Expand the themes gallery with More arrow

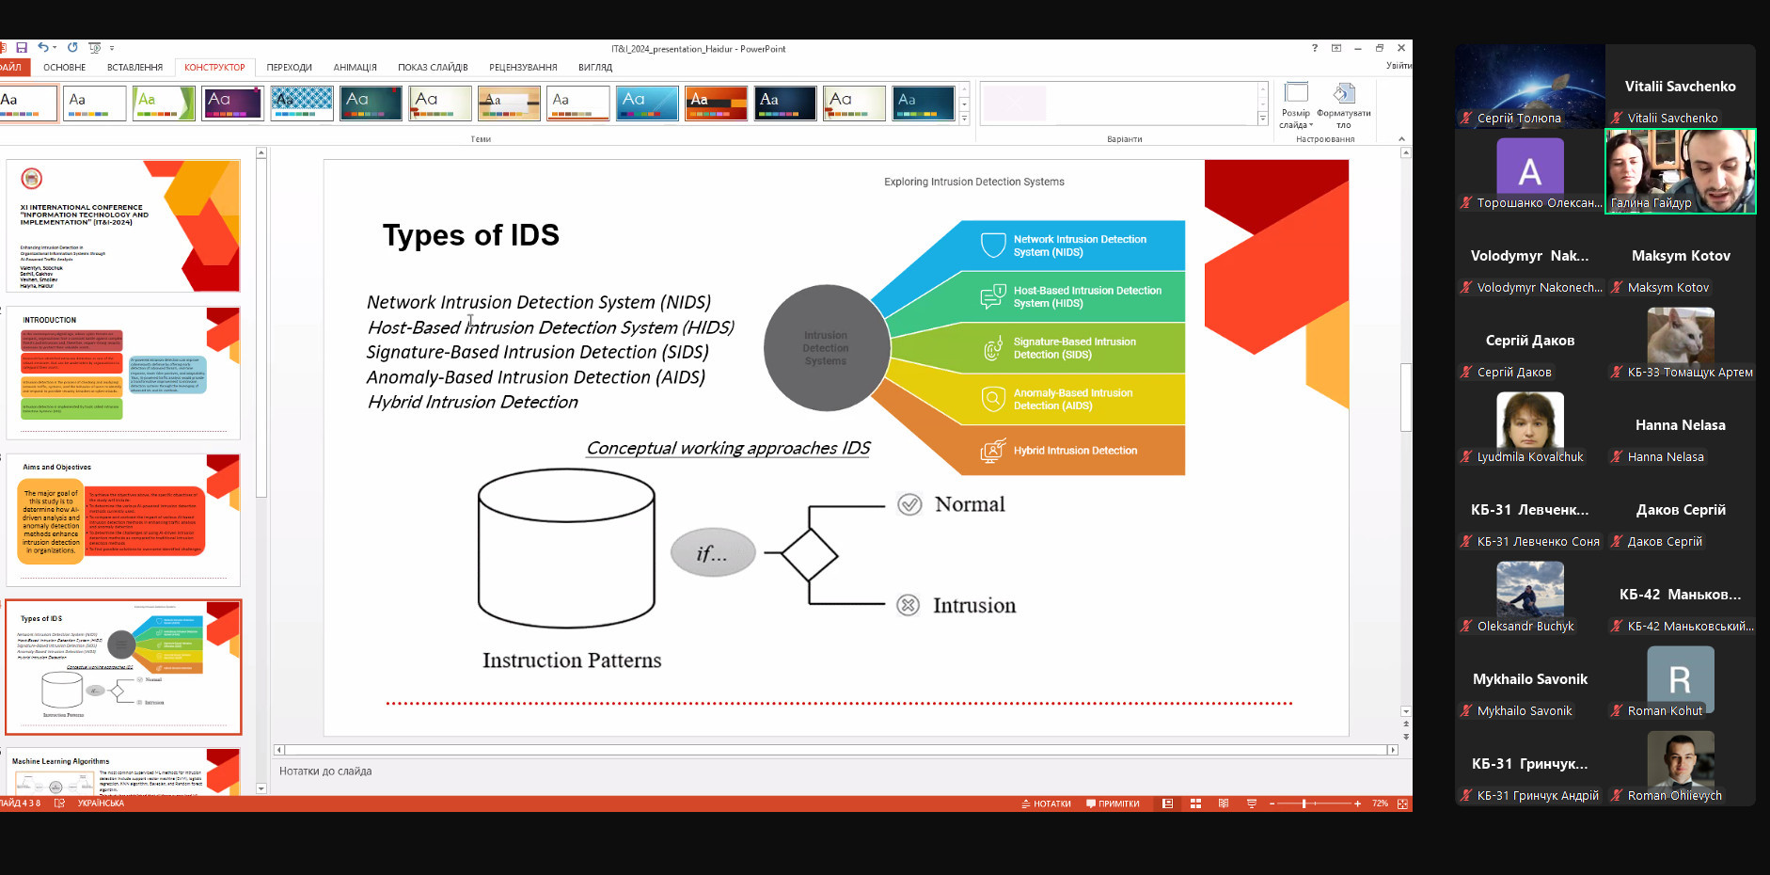(964, 119)
